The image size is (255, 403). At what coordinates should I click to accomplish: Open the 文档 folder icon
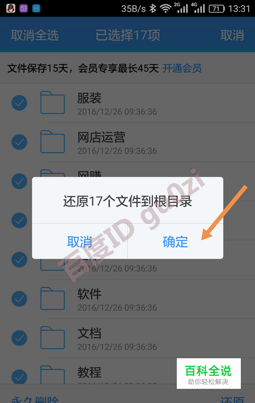point(53,337)
